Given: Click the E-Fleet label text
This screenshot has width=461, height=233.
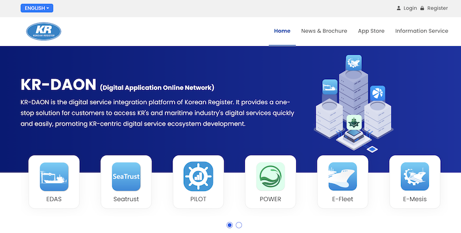Looking at the screenshot, I should pyautogui.click(x=342, y=199).
